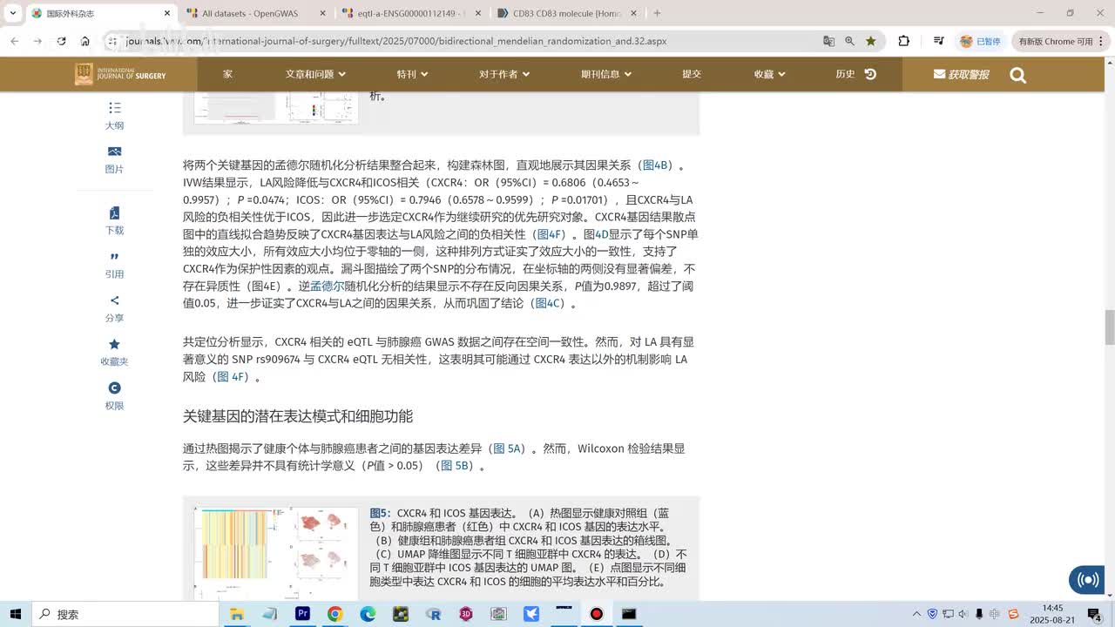Screen dimensions: 1115x627
Task: Open Google Chrome from the taskbar
Action: 335,614
